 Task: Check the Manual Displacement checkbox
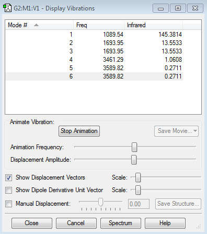[8, 204]
